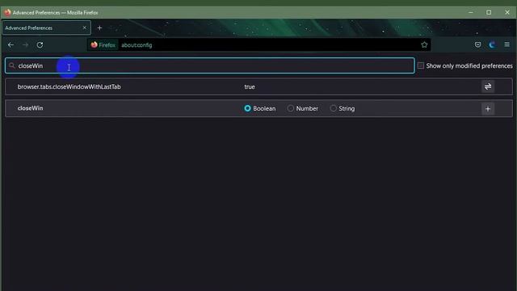Open the Firefox hamburger menu

tap(506, 44)
